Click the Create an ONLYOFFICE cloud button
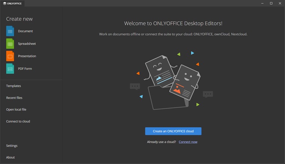 [x=173, y=131]
